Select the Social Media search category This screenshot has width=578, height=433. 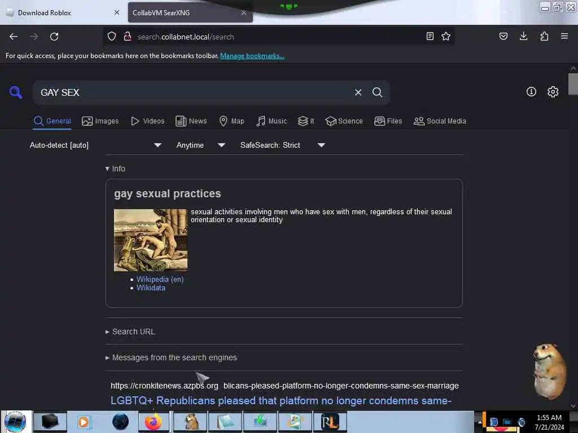[x=440, y=121]
